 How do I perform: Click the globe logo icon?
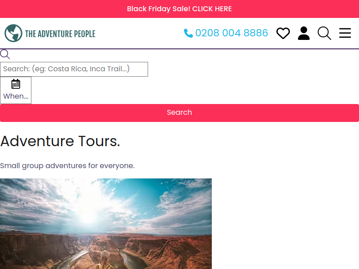click(13, 33)
